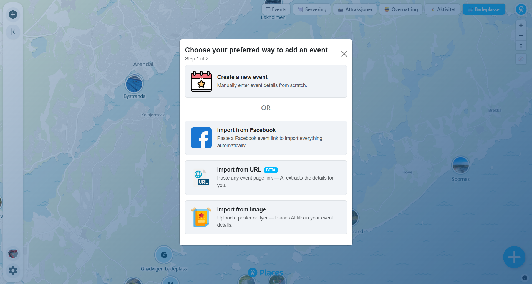Open the Aktivitet filter tab

coord(442,9)
